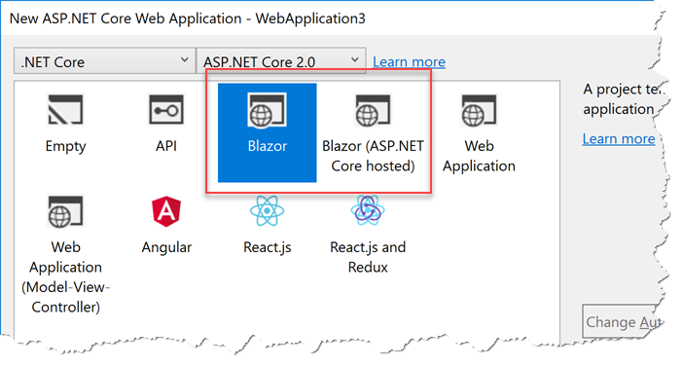Click the "API" template label
The image size is (683, 365).
point(166,145)
